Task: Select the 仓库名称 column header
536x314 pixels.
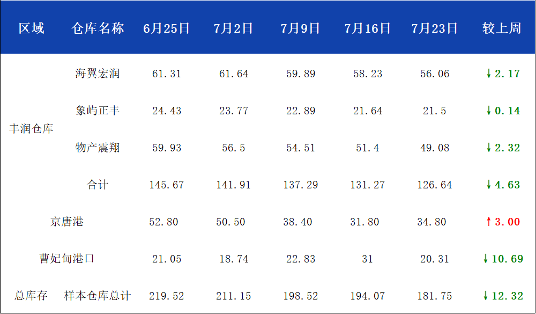Action: (x=98, y=28)
